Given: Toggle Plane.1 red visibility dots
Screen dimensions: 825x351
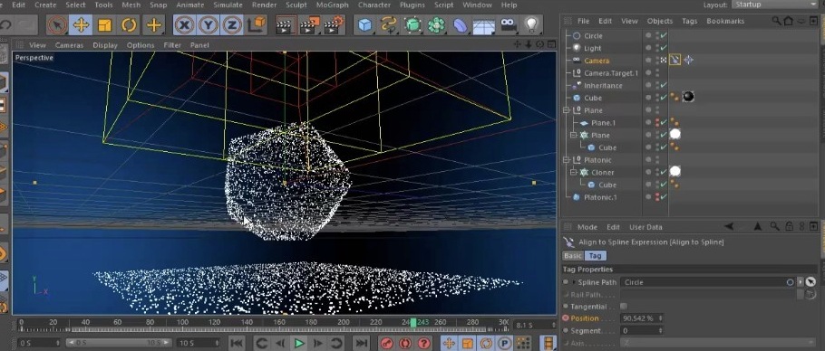Looking at the screenshot, I should coord(656,123).
